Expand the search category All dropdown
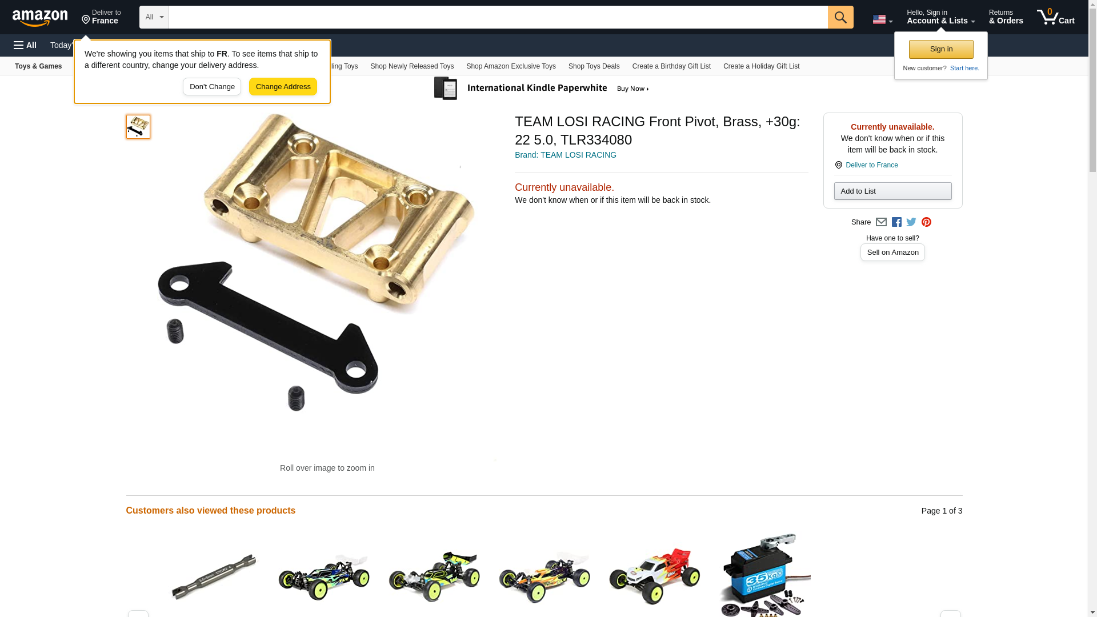This screenshot has height=617, width=1097. tap(154, 17)
